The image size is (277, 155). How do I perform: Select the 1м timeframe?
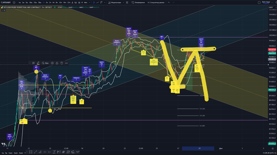click(x=20, y=2)
